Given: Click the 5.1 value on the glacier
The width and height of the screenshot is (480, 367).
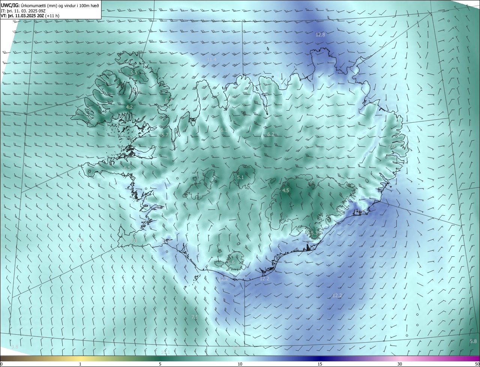Looking at the screenshot, I should 240,177.
